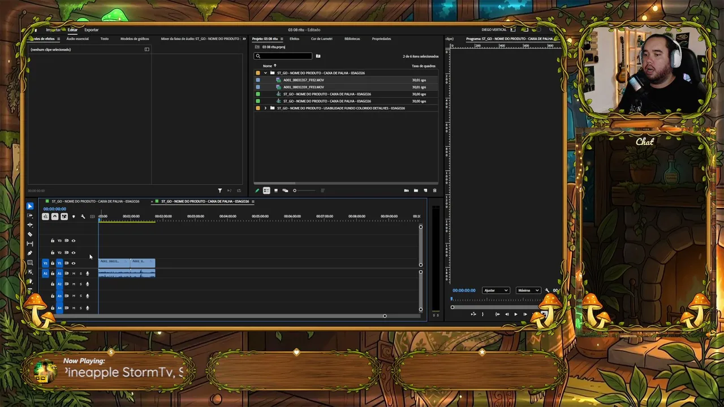Toggle Sync Lock on track V2
724x407 pixels.
[66, 253]
